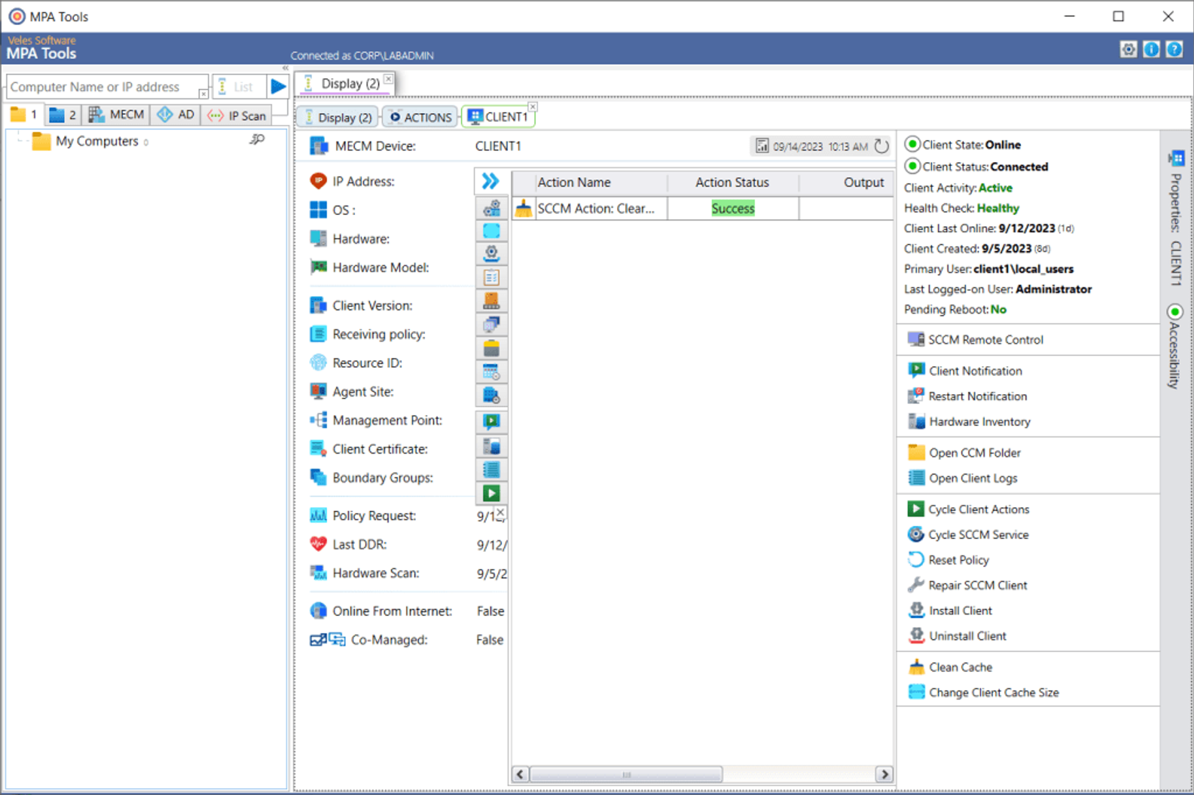Close the CLIENT1 tab

click(533, 107)
